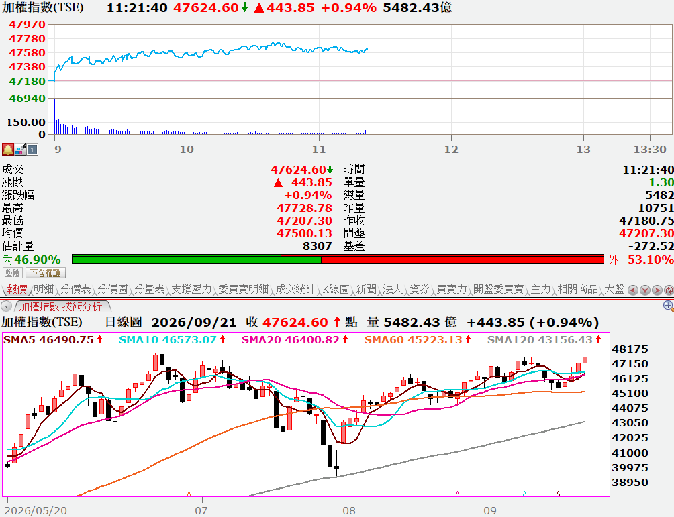Open the 明細 tab
The image size is (674, 517).
(44, 290)
